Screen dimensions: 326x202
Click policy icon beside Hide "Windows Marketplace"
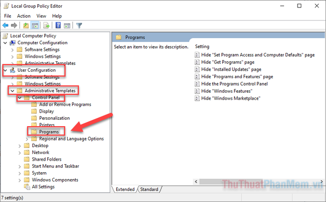click(197, 98)
